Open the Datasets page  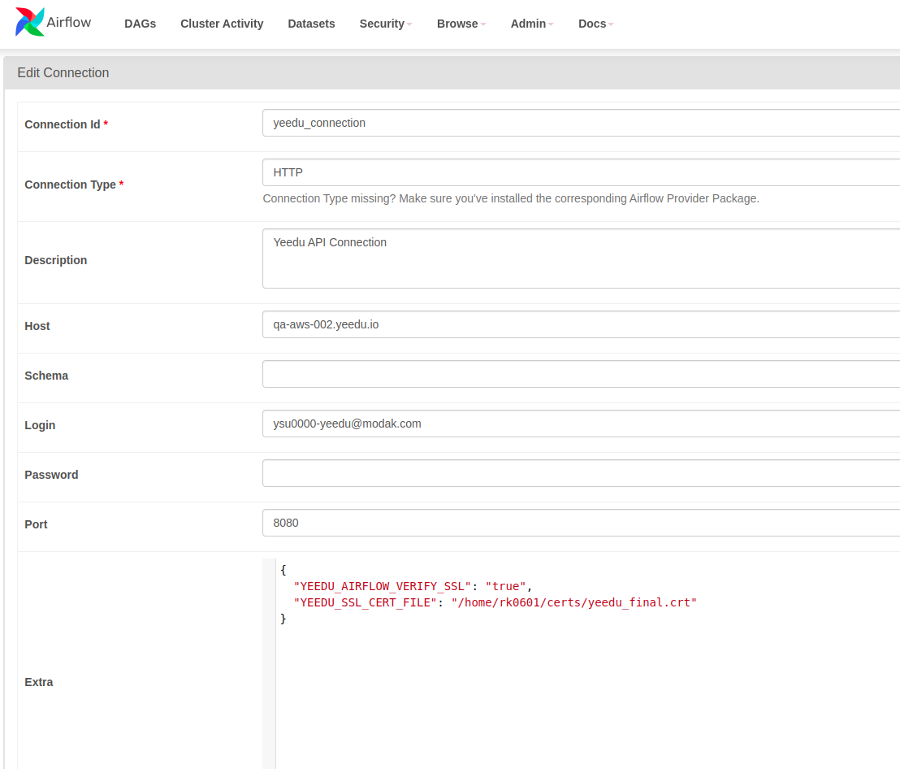coord(311,24)
